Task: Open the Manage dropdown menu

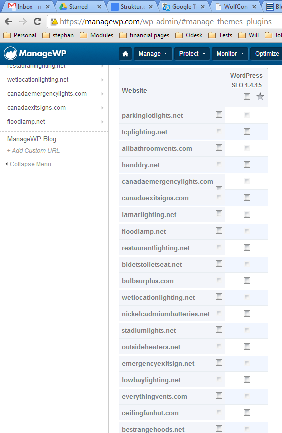Action: (153, 54)
